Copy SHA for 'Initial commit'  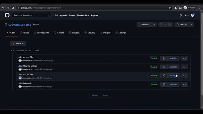(x=164, y=85)
